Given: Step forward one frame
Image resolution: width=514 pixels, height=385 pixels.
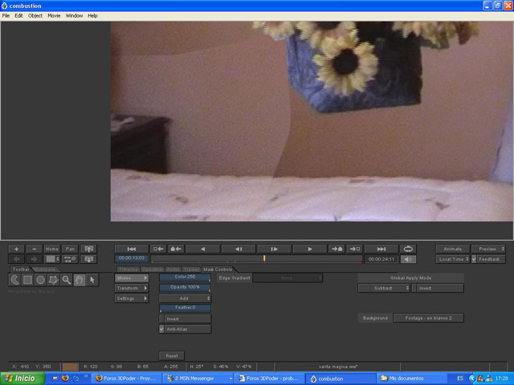Looking at the screenshot, I should (275, 249).
